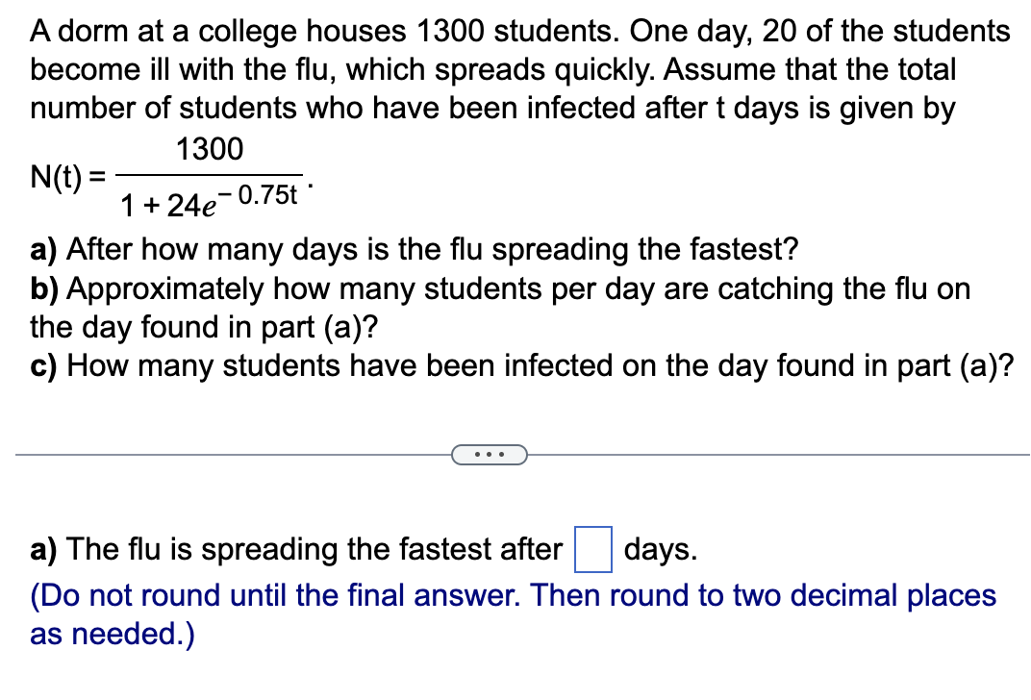Click the horizontal divider line
The image size is (1031, 700).
click(x=240, y=454)
